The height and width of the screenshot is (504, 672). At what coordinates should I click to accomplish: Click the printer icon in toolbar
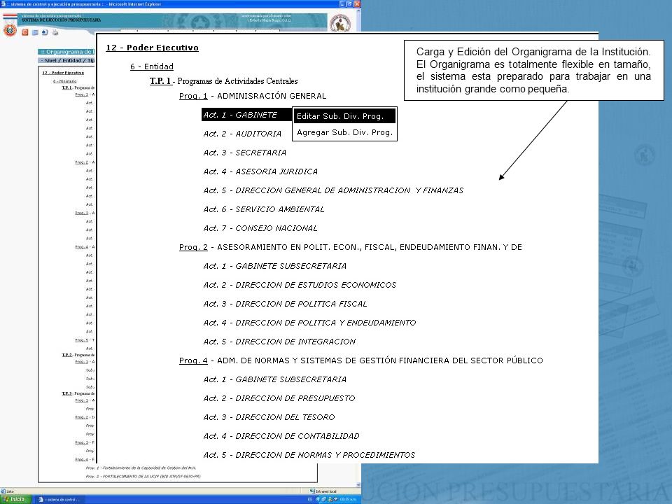(x=55, y=32)
